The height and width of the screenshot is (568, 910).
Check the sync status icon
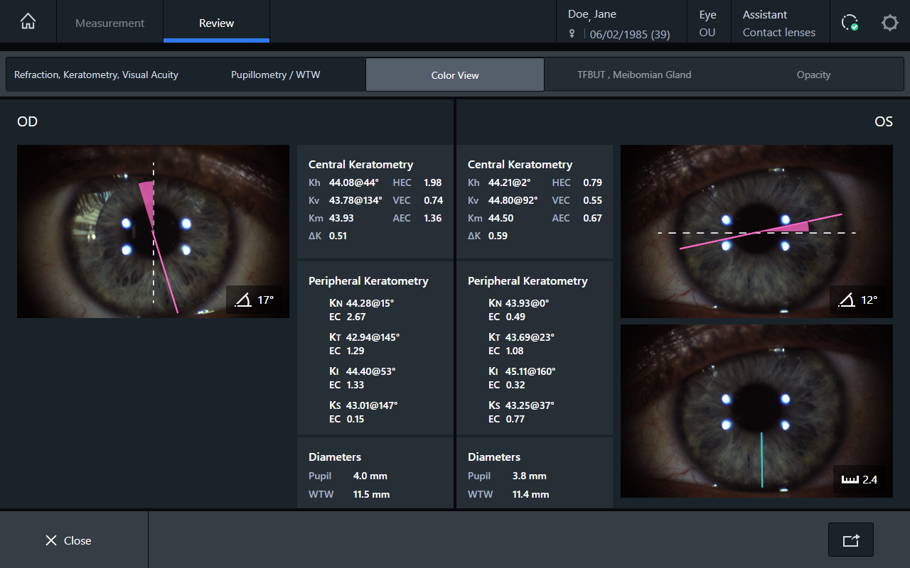tap(850, 23)
